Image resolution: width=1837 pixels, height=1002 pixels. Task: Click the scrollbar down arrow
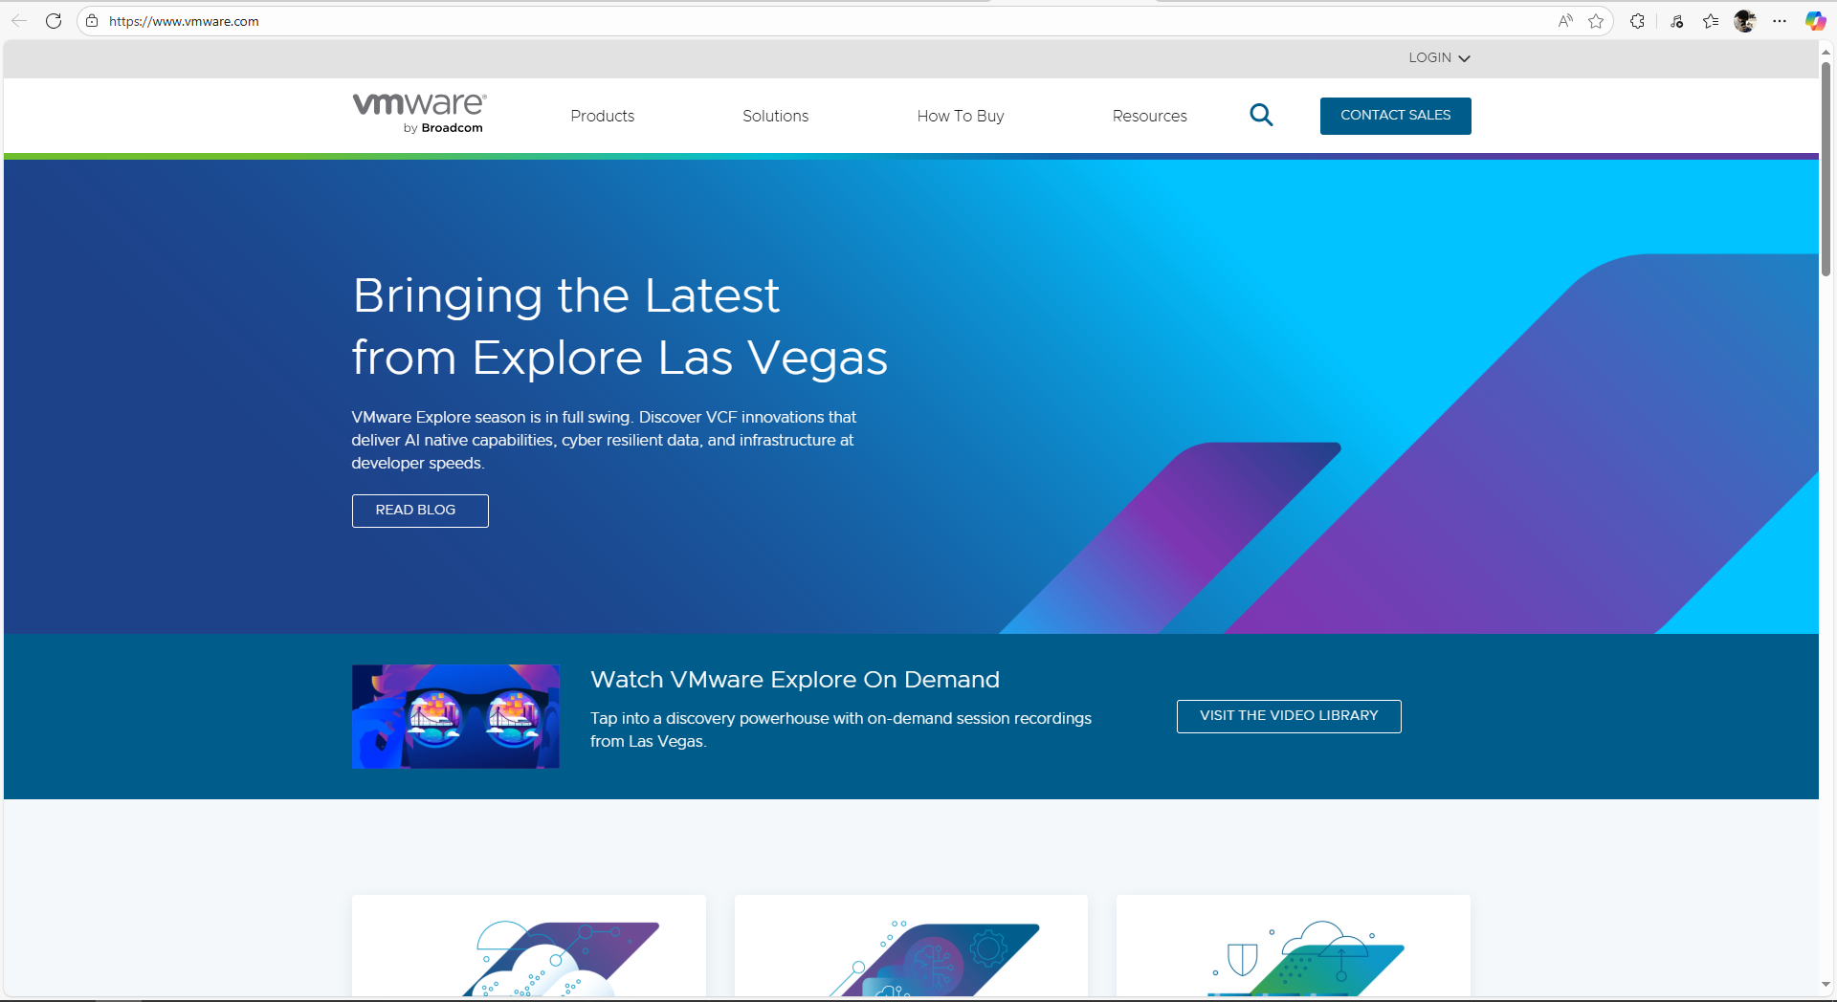tap(1826, 984)
